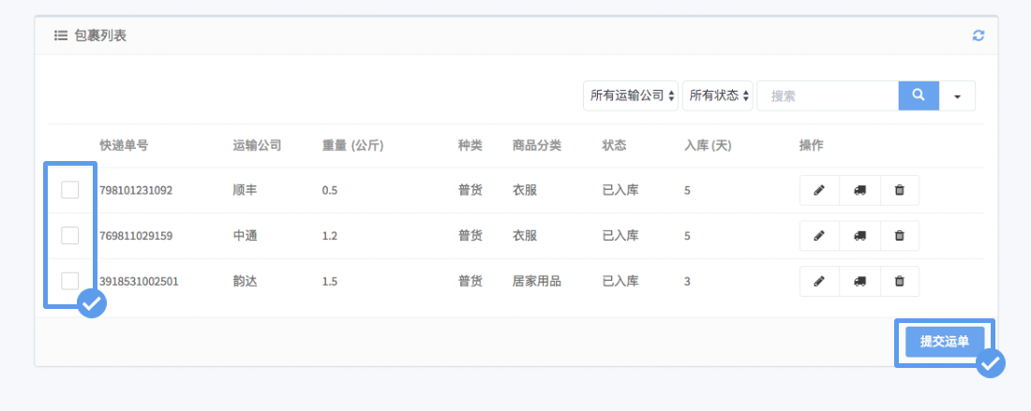
Task: Click truck icon for package 798101231092
Action: click(859, 190)
